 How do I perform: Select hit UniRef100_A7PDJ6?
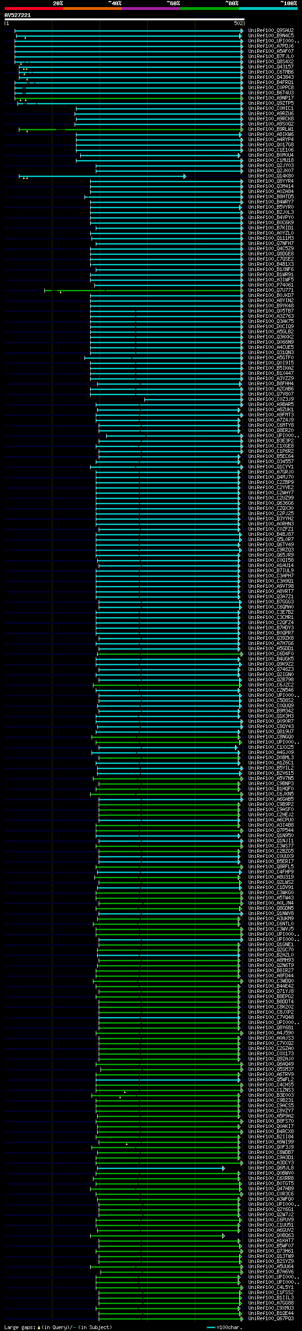point(271,46)
